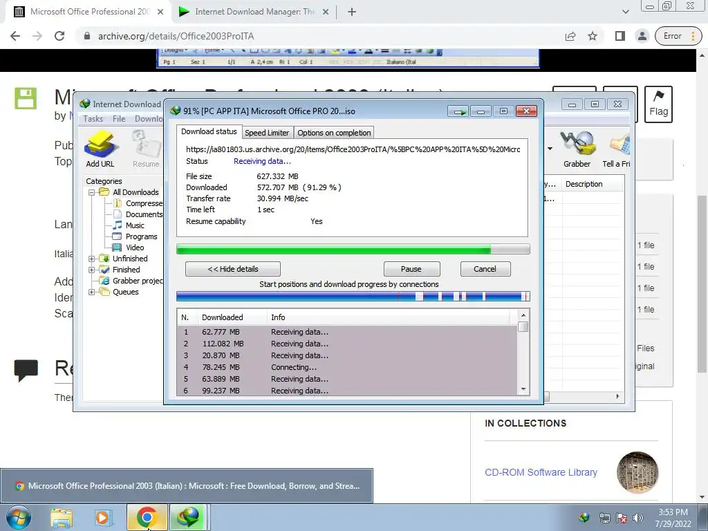
Task: Collapse the All Downloads tree node
Action: (92, 192)
